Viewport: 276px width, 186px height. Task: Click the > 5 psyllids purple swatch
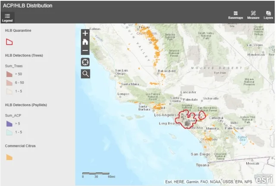[9, 124]
